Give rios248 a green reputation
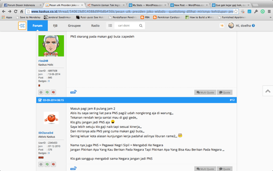The height and width of the screenshot is (171, 273). tap(47, 92)
